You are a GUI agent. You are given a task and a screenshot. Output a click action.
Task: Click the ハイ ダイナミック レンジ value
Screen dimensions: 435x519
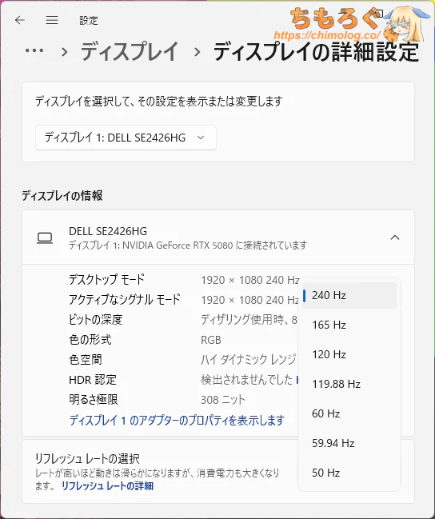[249, 360]
